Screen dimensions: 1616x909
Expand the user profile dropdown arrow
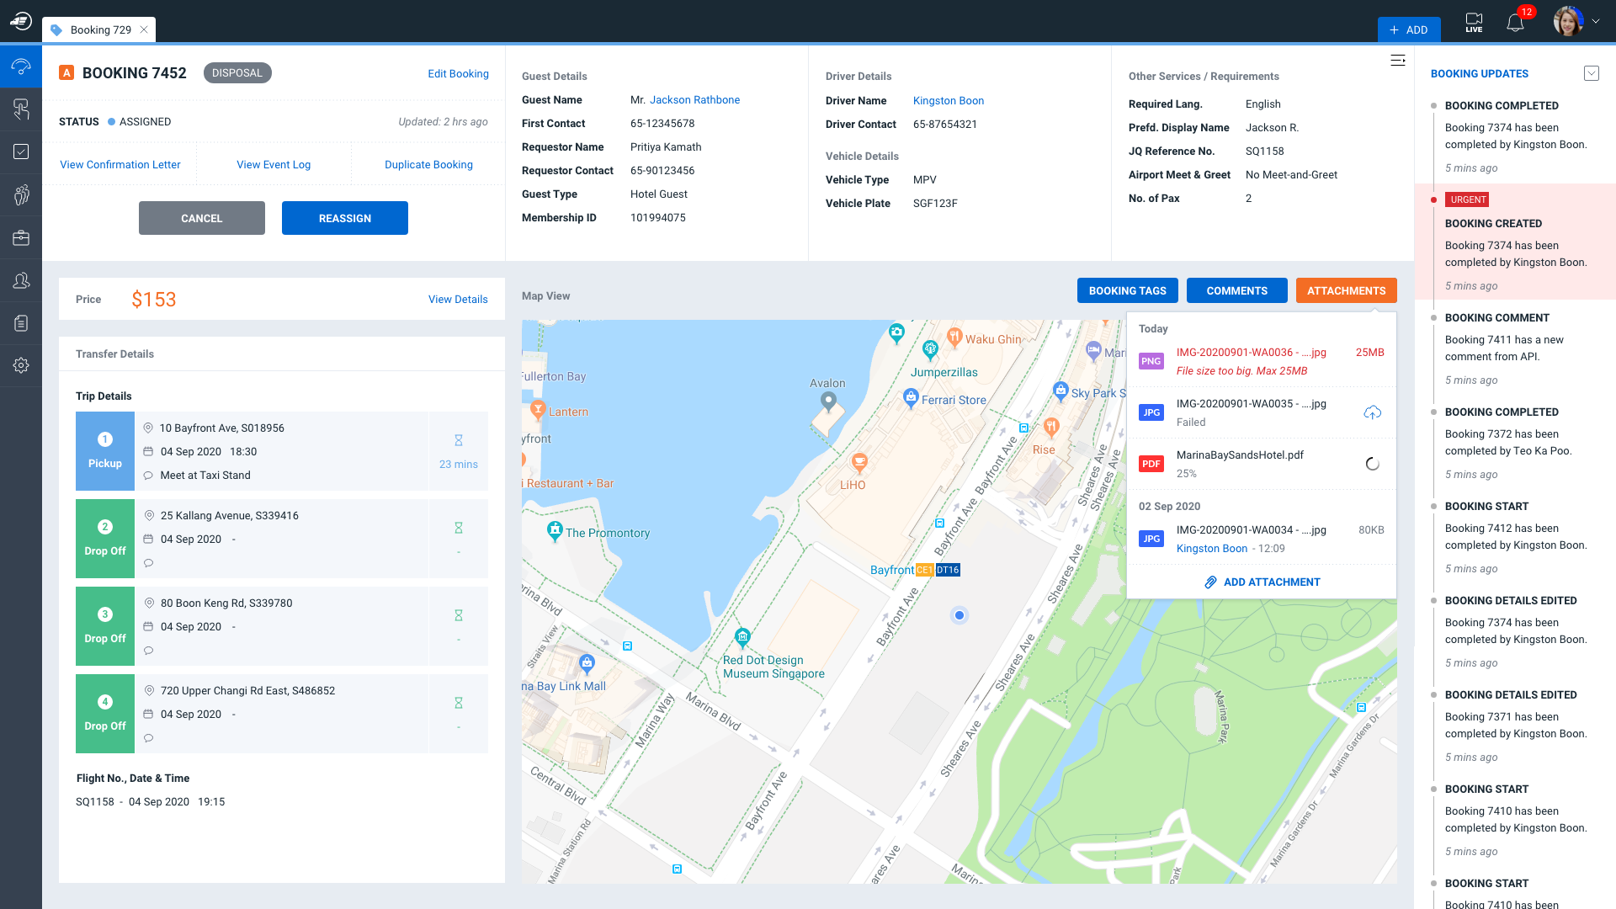point(1596,22)
